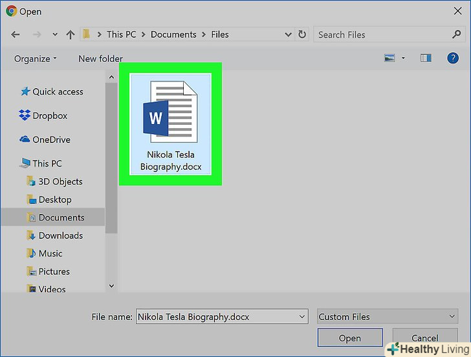Click the navigation pane scrollbar thumb

(x=111, y=158)
